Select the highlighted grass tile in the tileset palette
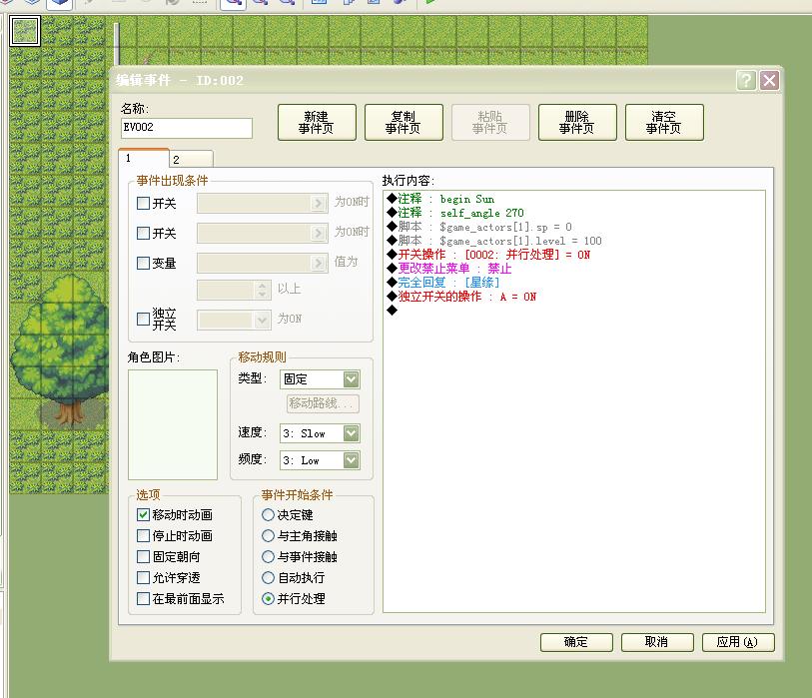 (25, 31)
